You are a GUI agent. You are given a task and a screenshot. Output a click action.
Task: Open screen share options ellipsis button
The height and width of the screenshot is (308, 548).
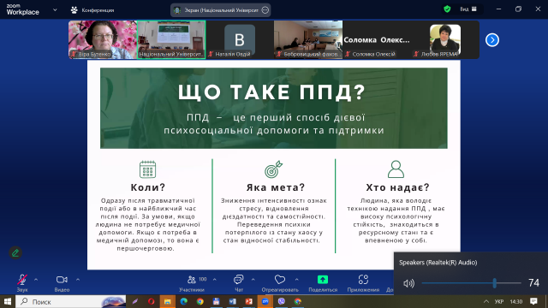pyautogui.click(x=265, y=10)
